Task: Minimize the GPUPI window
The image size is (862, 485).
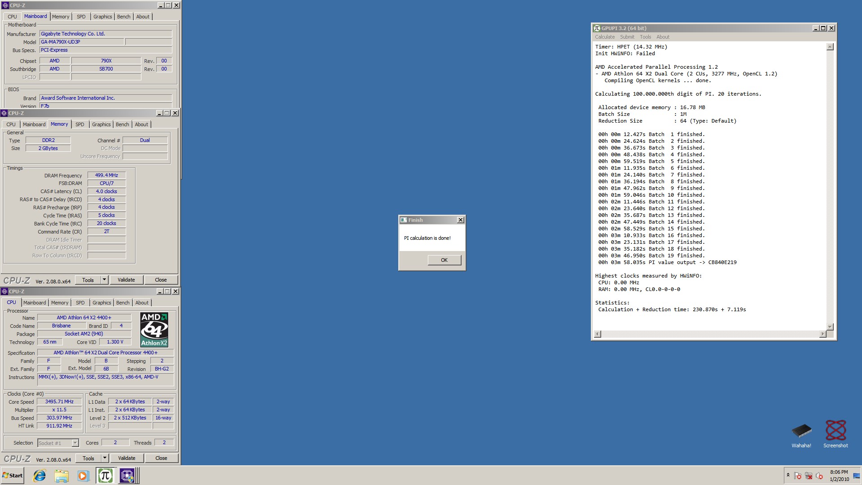Action: pyautogui.click(x=815, y=28)
